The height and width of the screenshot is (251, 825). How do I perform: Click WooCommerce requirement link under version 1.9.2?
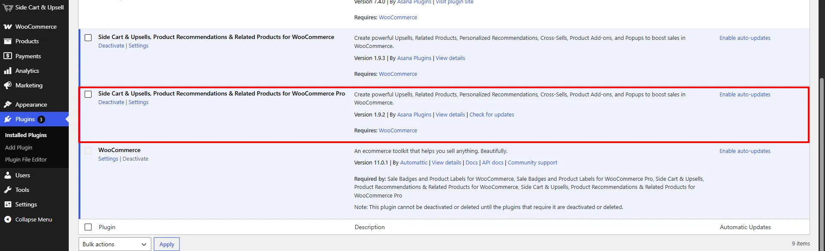(398, 131)
